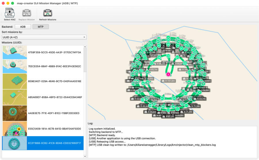Click thumbnail of mission AA083E7E
Screen dimensions: 259x160
point(15,113)
